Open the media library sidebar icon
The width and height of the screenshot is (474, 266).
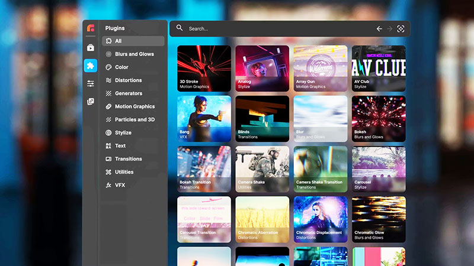[91, 47]
